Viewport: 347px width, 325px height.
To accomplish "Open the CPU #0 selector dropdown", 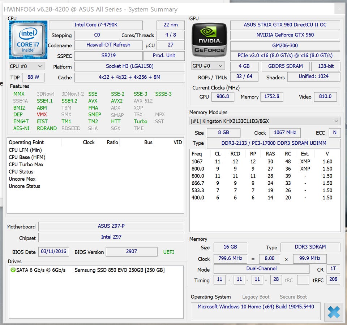I will point(26,66).
